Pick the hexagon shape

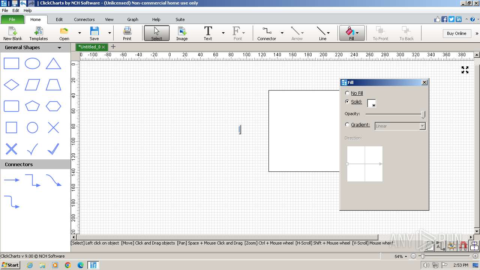53,106
